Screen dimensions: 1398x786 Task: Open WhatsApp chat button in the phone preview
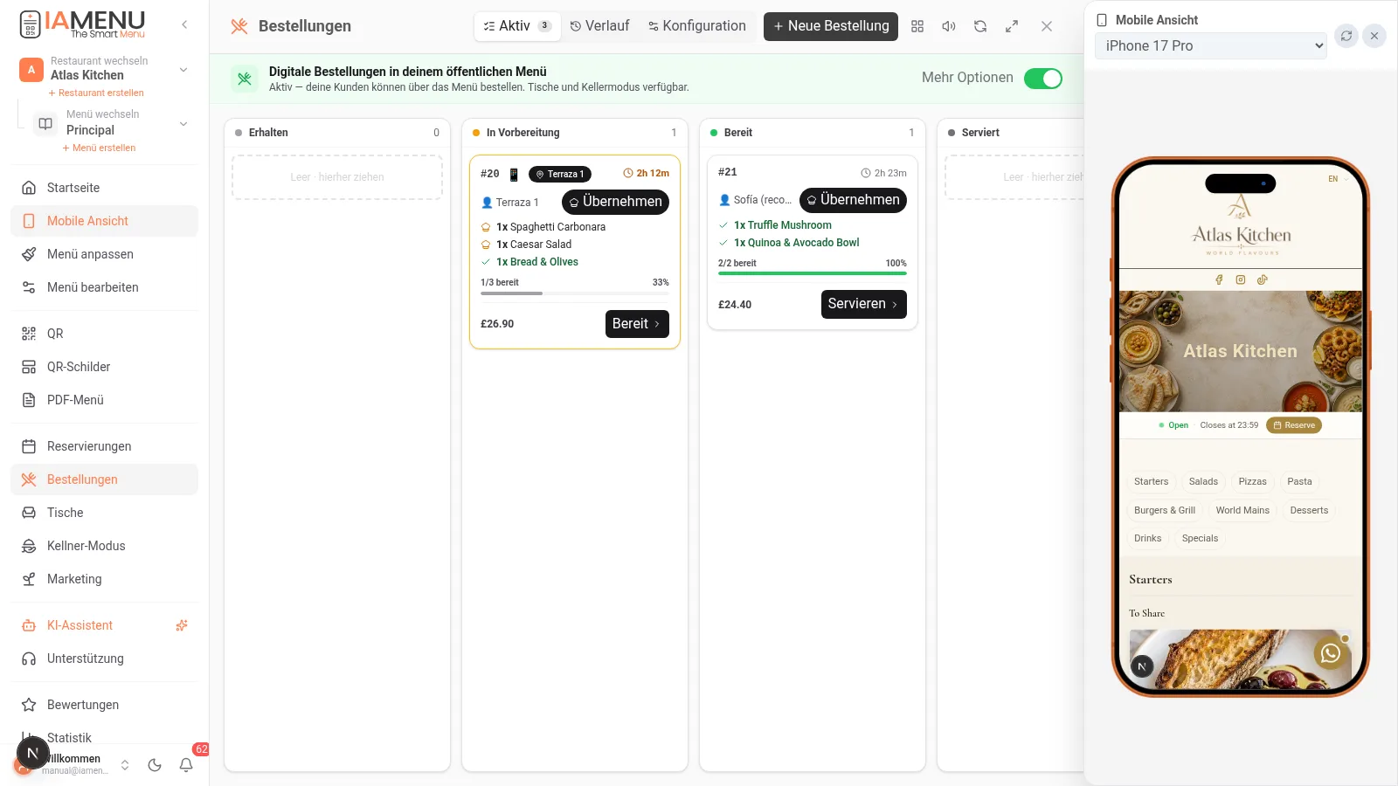1331,653
